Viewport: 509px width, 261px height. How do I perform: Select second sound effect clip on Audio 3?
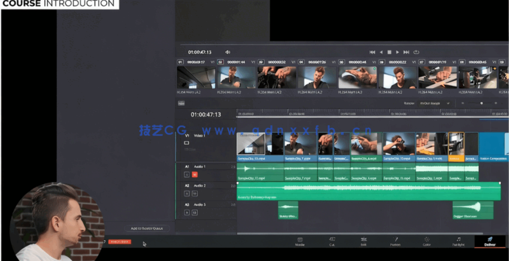click(473, 210)
